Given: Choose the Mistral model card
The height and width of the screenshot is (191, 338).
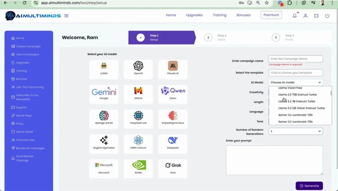Looking at the screenshot, I should tap(138, 94).
